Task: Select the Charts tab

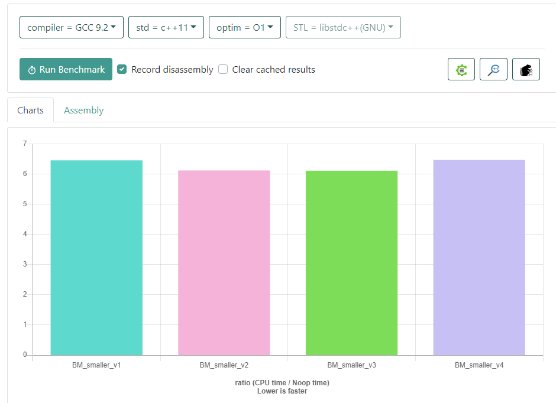Action: 31,110
